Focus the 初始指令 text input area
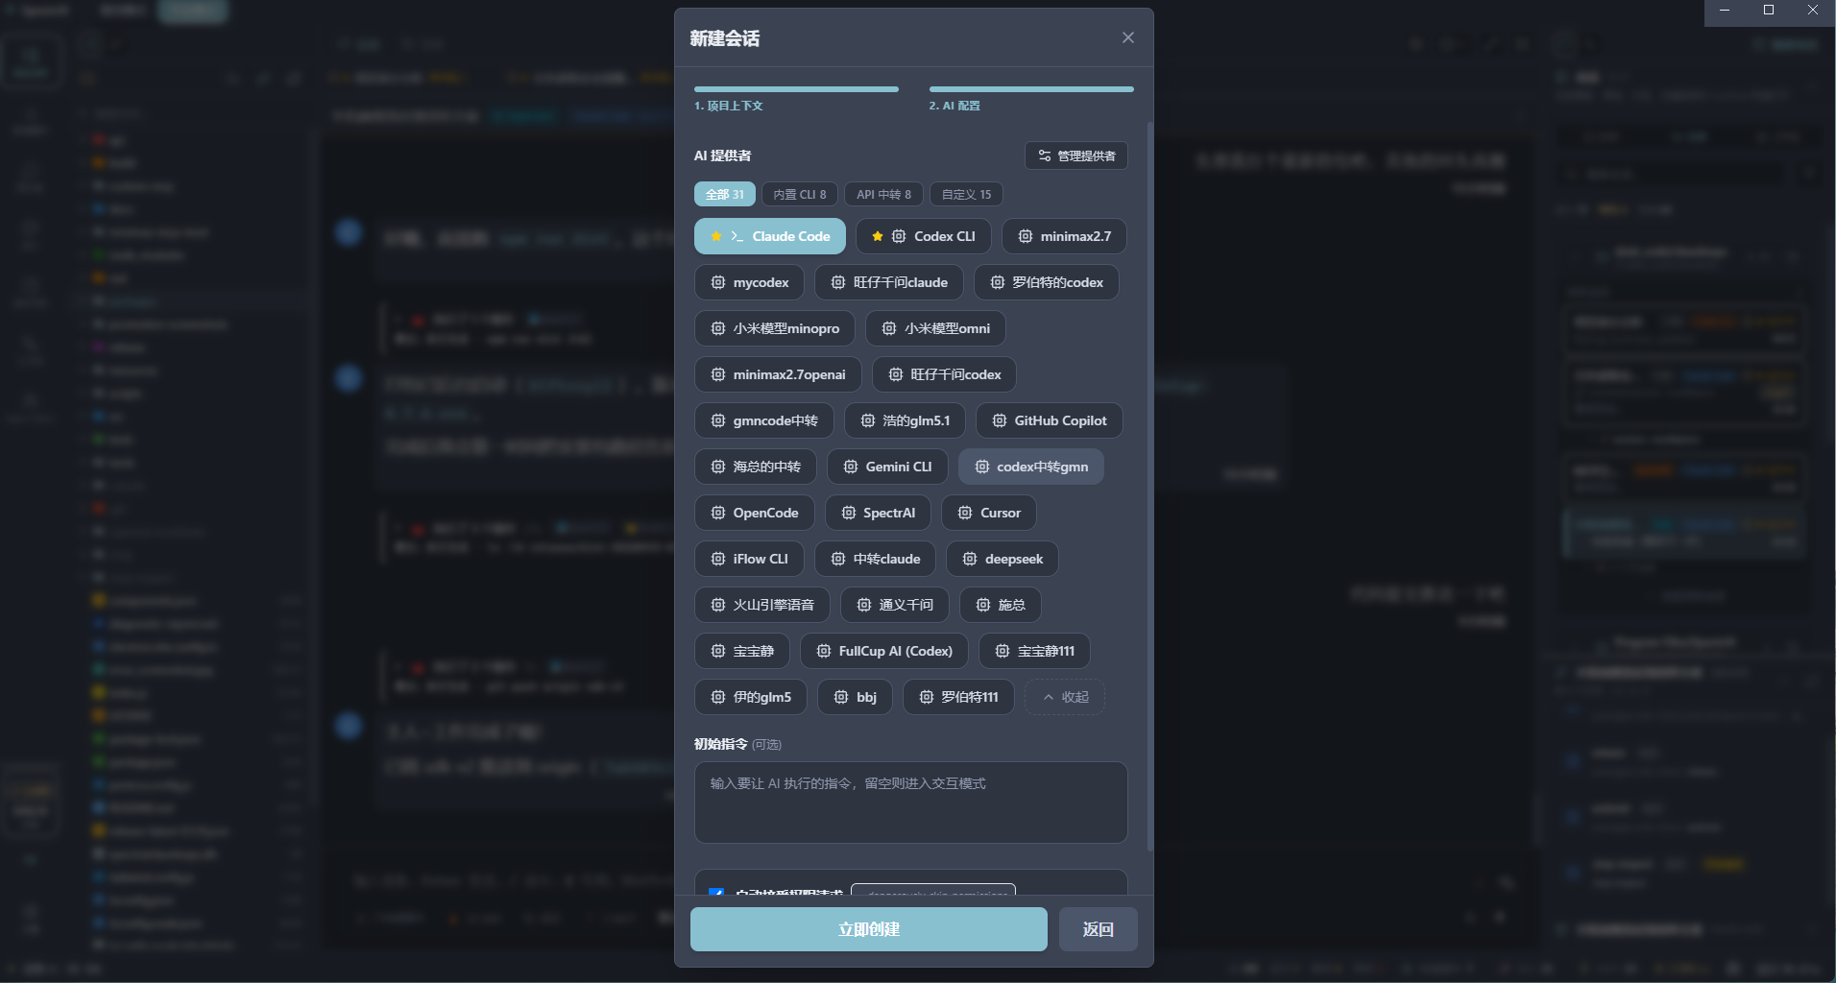Image resolution: width=1836 pixels, height=983 pixels. pos(909,803)
